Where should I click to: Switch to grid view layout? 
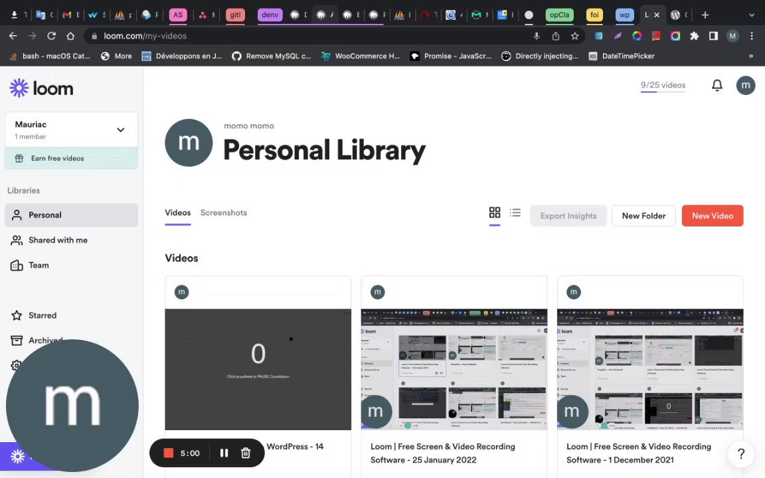[495, 212]
